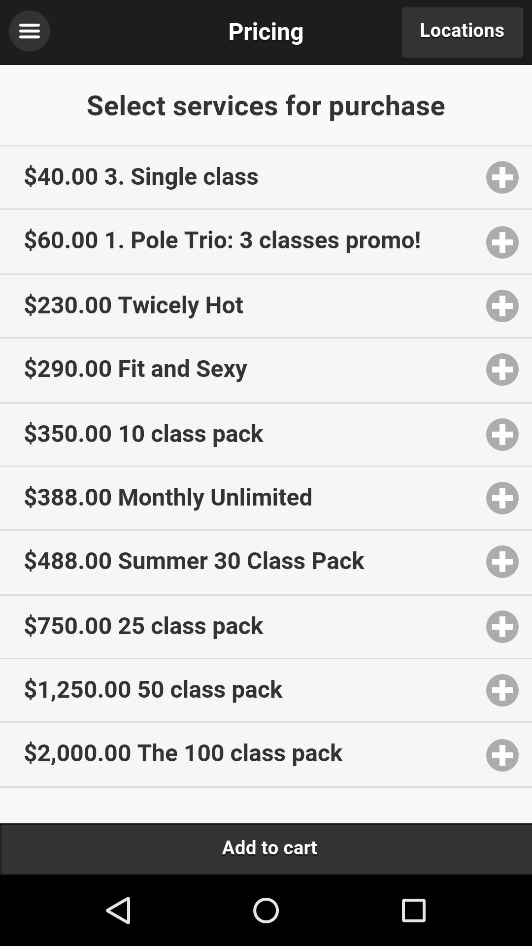The image size is (532, 946).
Task: Add 50 class pack via plus icon
Action: pos(502,690)
